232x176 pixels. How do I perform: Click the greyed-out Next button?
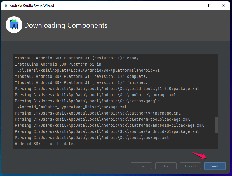[166, 166]
